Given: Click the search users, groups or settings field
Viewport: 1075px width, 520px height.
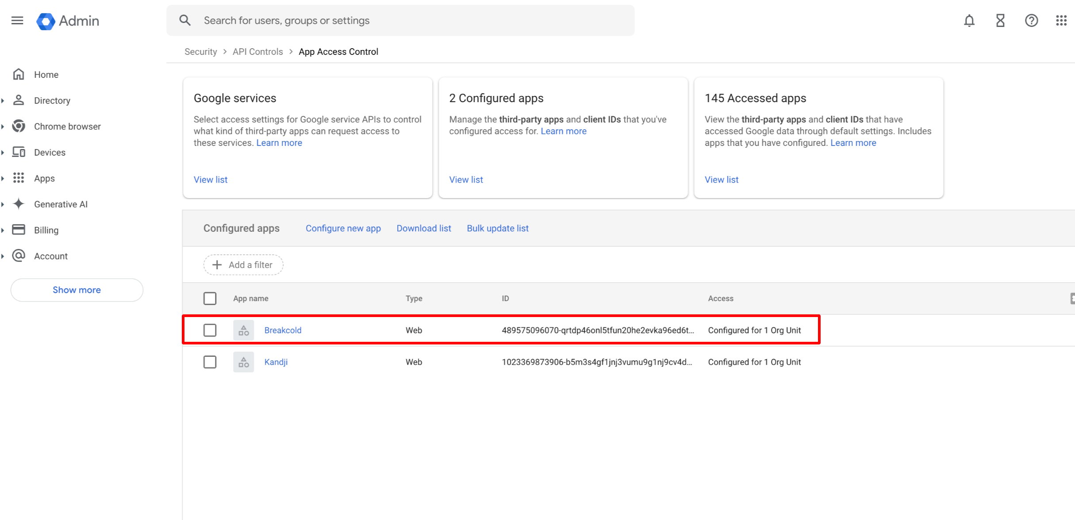Looking at the screenshot, I should [400, 20].
